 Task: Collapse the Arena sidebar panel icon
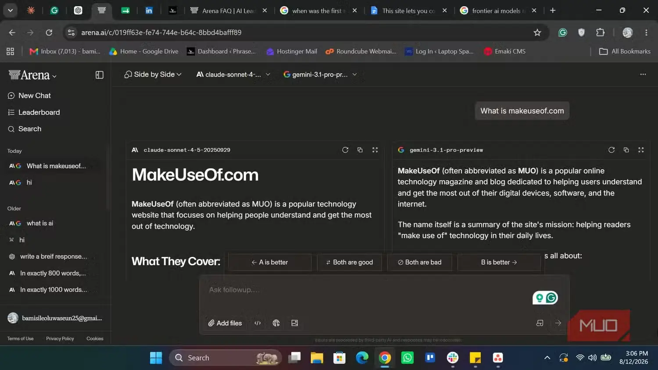click(100, 75)
